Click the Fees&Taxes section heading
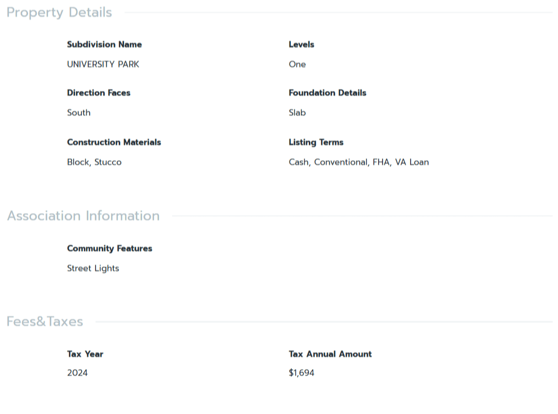The width and height of the screenshot is (558, 414). [45, 321]
